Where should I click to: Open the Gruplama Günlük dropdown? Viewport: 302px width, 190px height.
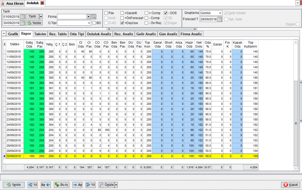(x=220, y=13)
